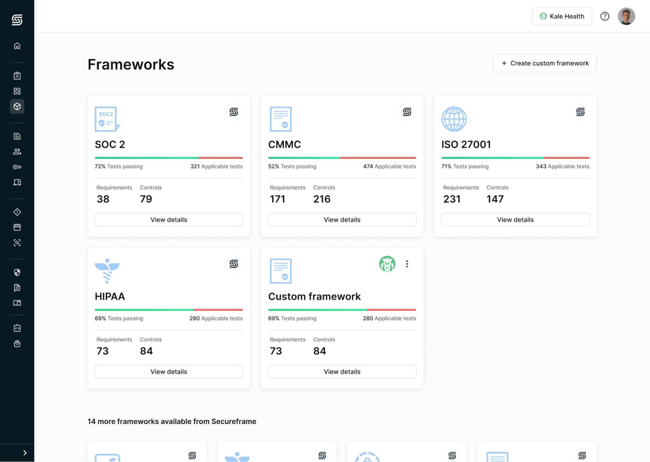Viewport: 650px width, 462px height.
Task: Open the shield security icon in the sidebar
Action: click(17, 272)
